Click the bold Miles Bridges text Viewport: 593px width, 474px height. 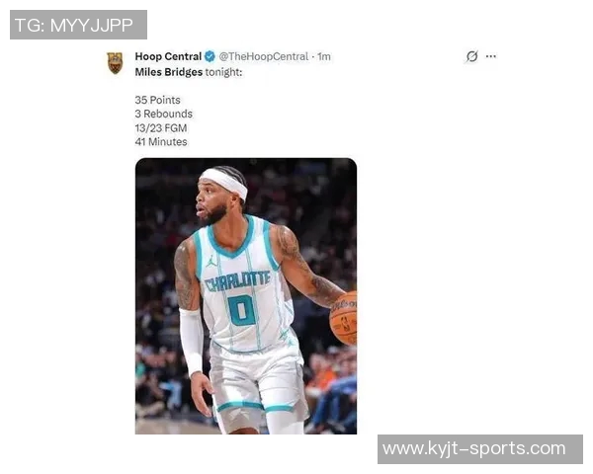pyautogui.click(x=169, y=72)
